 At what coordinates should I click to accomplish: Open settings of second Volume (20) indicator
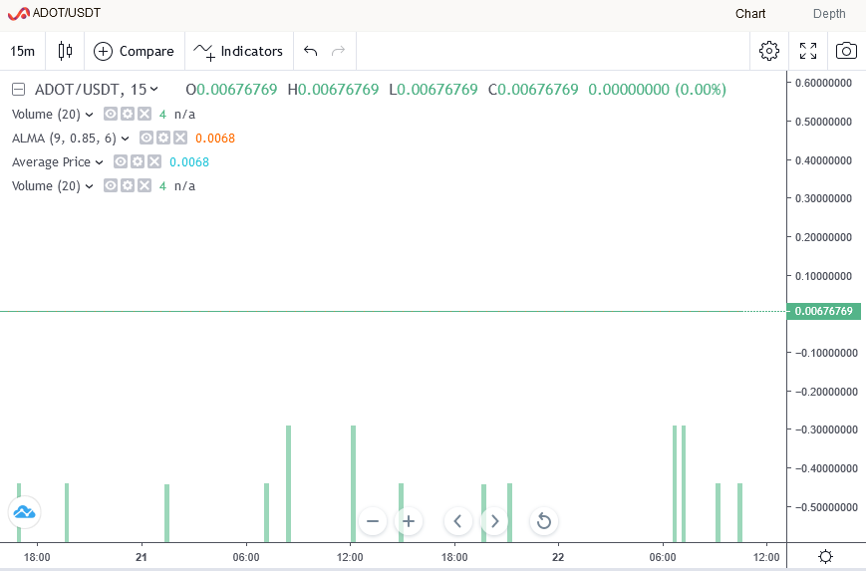click(x=128, y=185)
